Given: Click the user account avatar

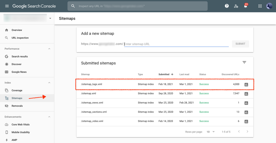Looking at the screenshot, I should pos(269,6).
